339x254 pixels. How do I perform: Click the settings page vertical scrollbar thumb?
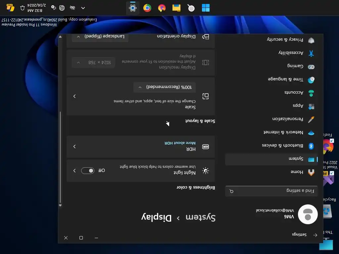(x=60, y=157)
